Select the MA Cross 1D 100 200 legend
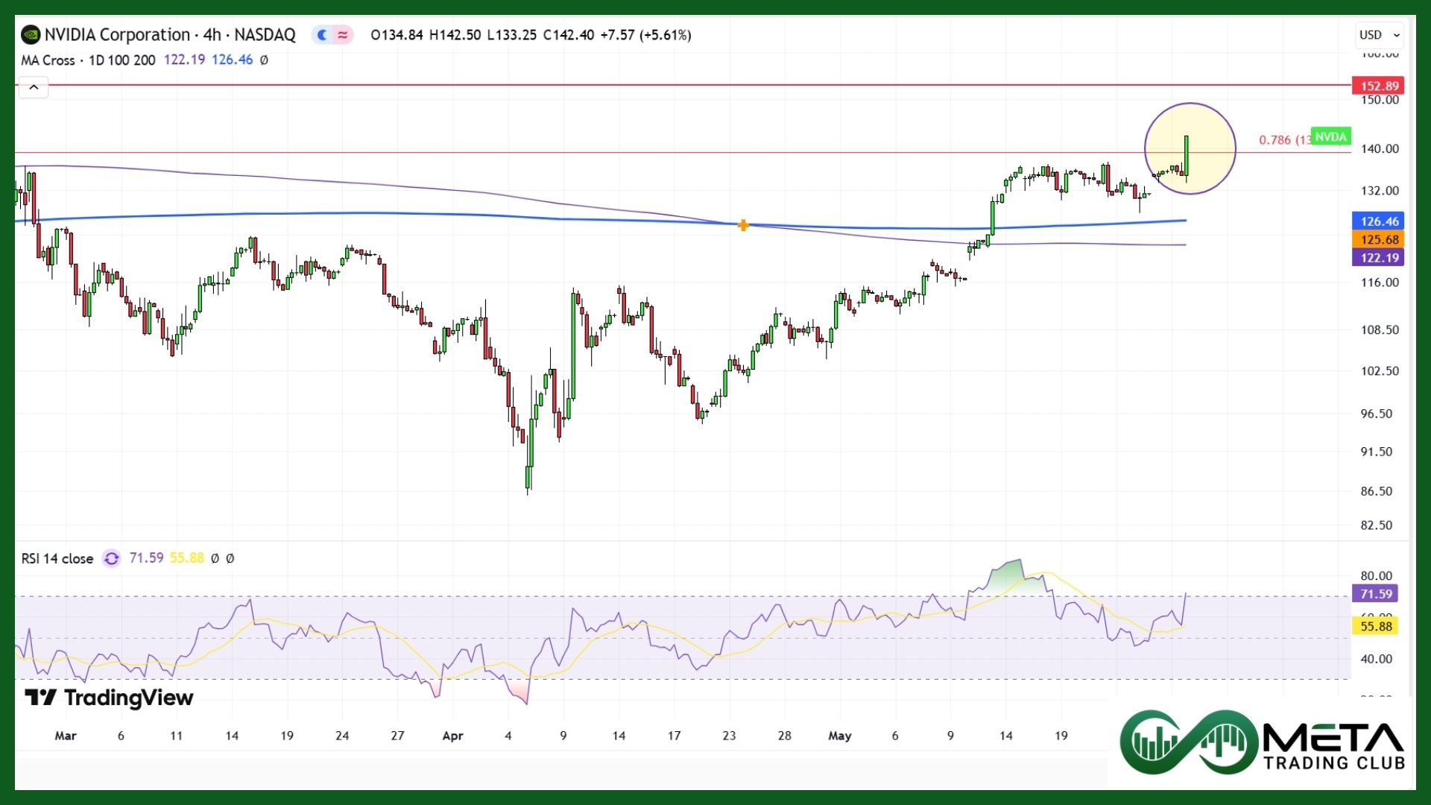Image resolution: width=1431 pixels, height=805 pixels. point(88,60)
